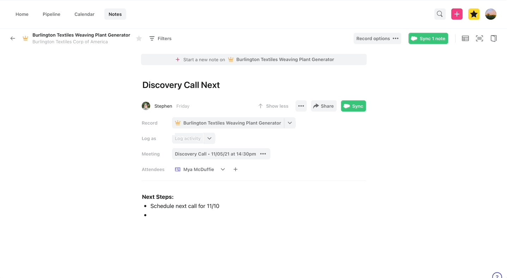Open Record options menu
Image resolution: width=507 pixels, height=278 pixels.
[377, 38]
